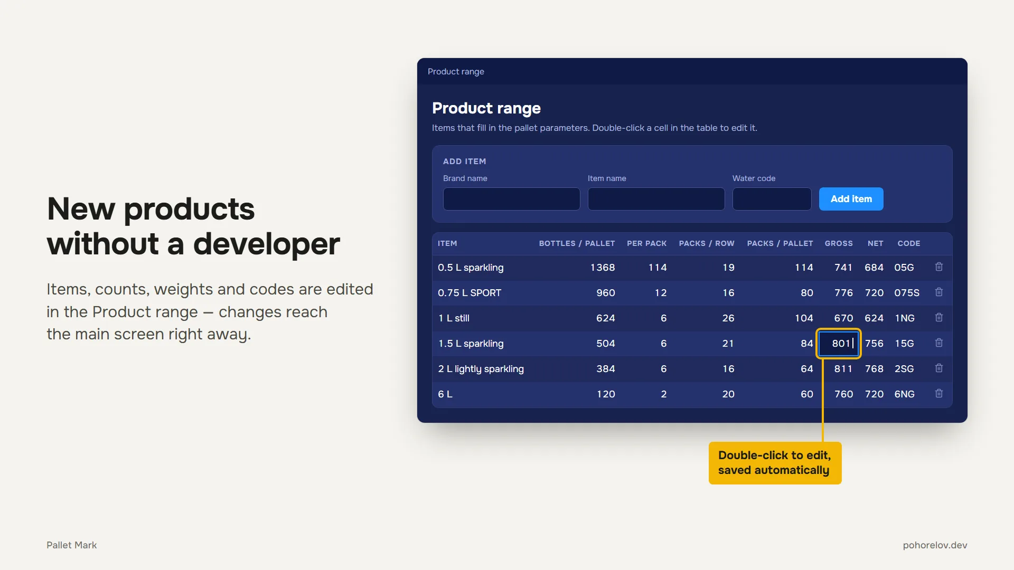Focus the Brand name input field

tap(511, 199)
